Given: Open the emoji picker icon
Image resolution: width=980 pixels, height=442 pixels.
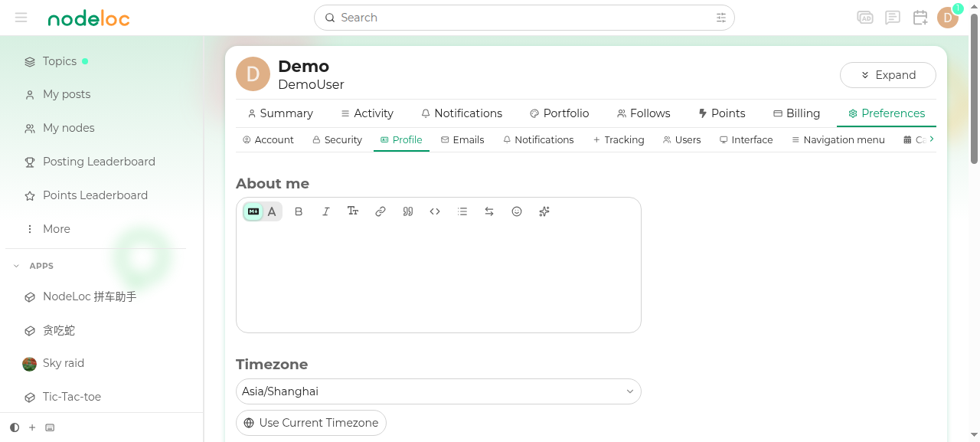Looking at the screenshot, I should (517, 211).
